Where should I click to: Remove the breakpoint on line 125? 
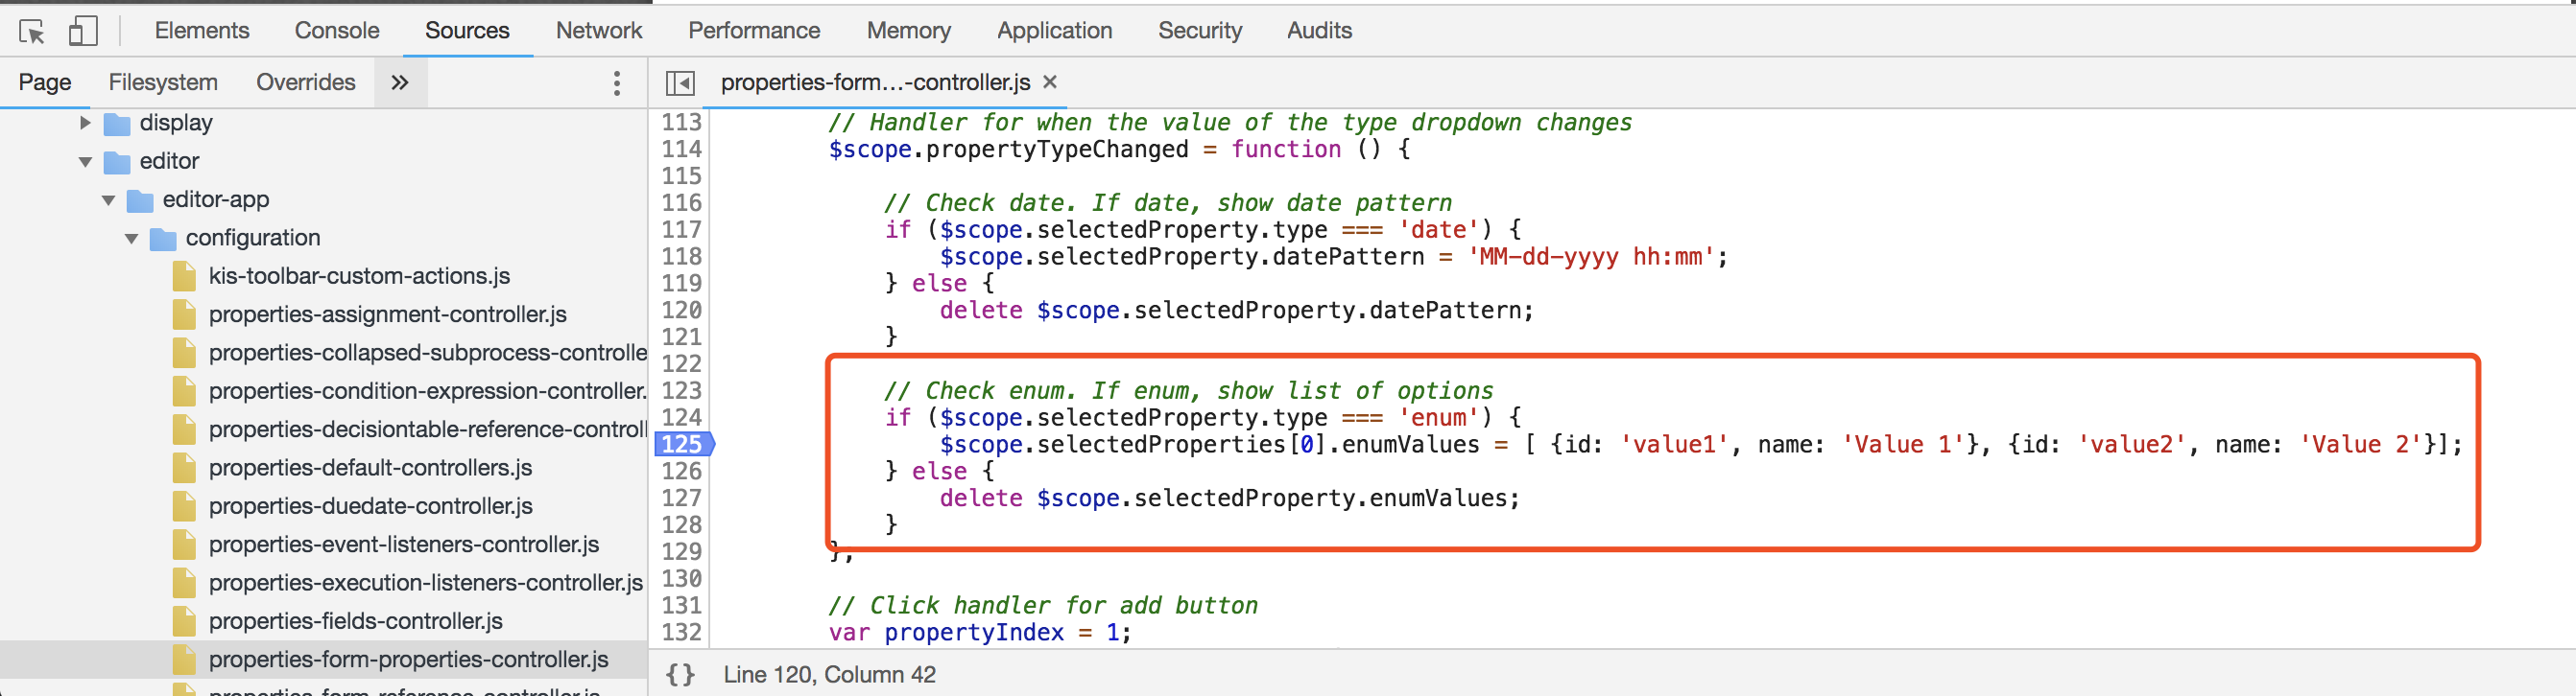[x=682, y=445]
